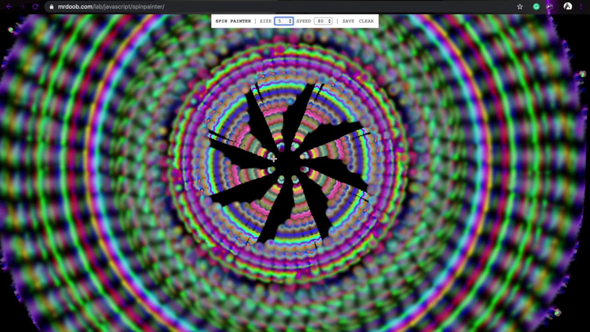Click the browser back arrow
The image size is (590, 332).
tap(9, 6)
